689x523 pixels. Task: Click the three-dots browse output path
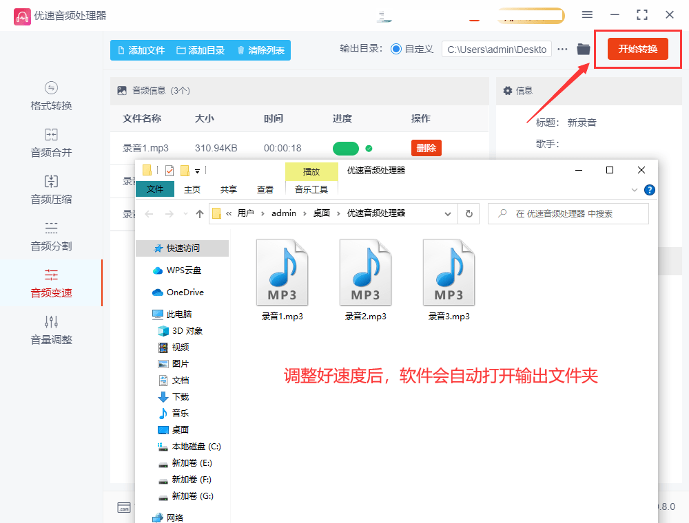click(562, 49)
